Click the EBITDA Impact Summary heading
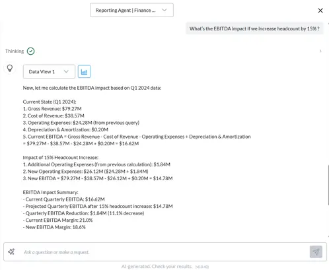The width and height of the screenshot is (329, 270). (50, 192)
